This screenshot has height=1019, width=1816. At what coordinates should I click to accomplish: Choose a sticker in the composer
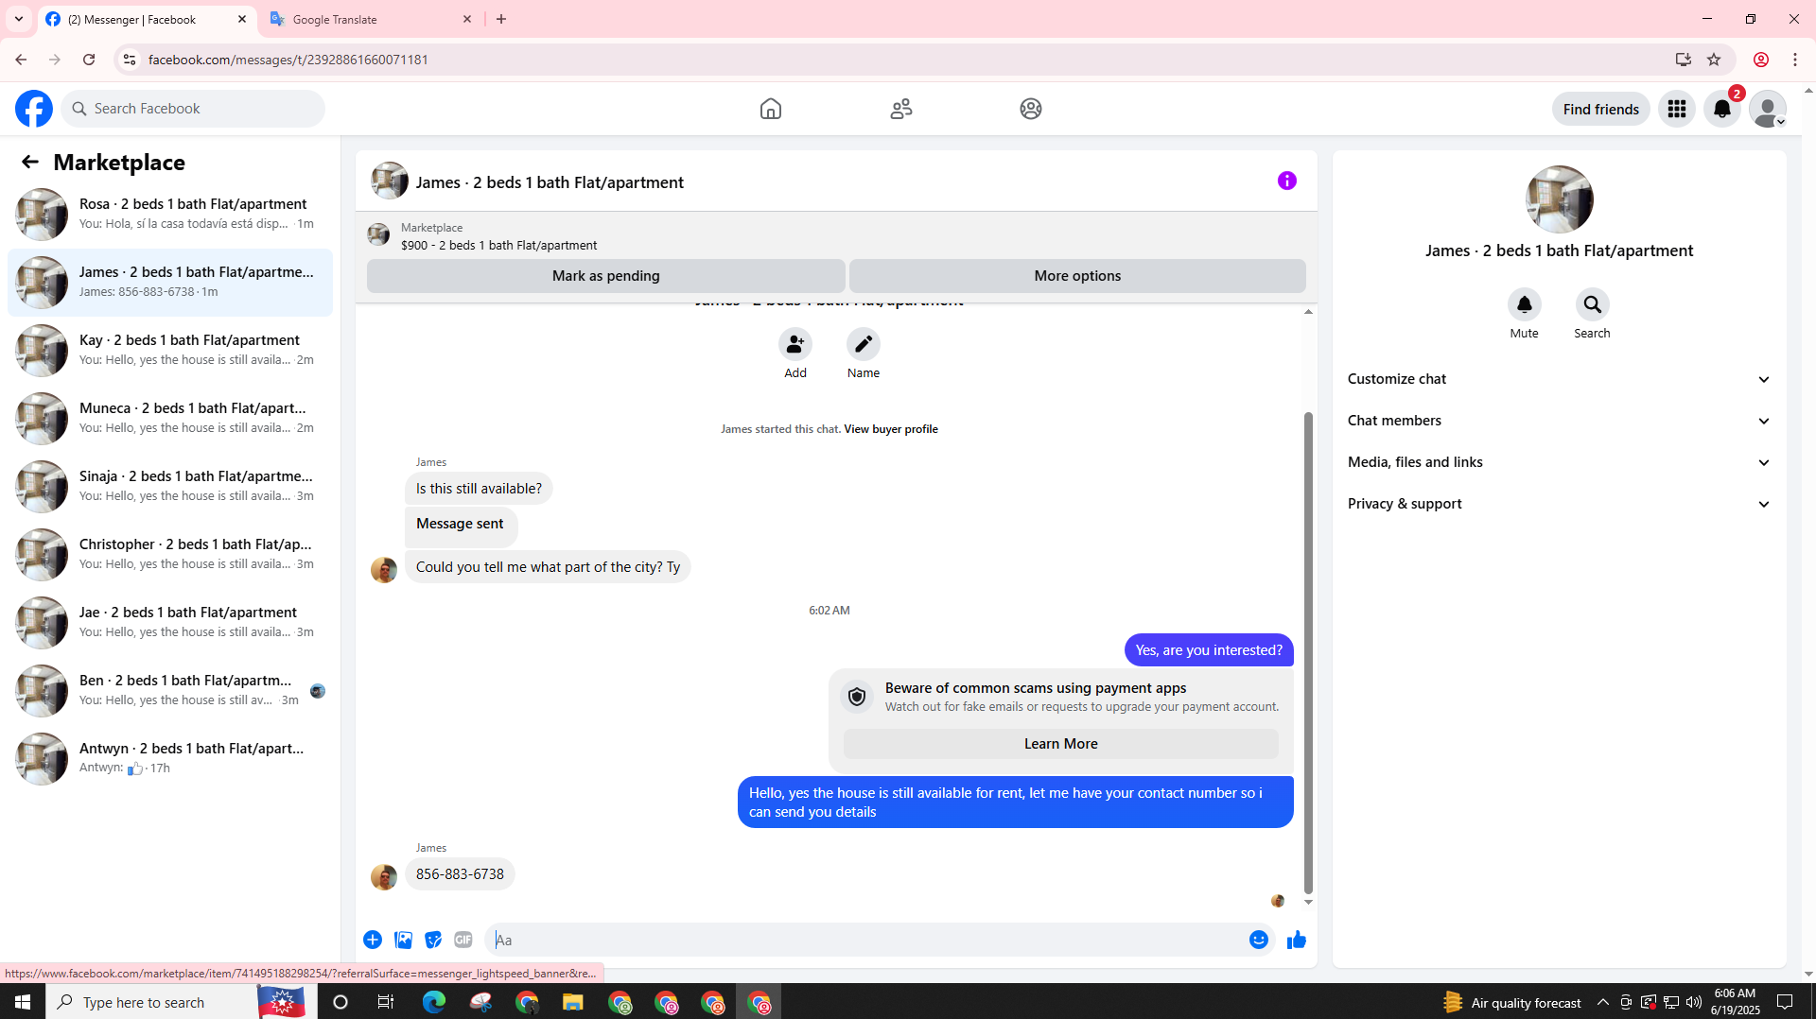tap(433, 940)
